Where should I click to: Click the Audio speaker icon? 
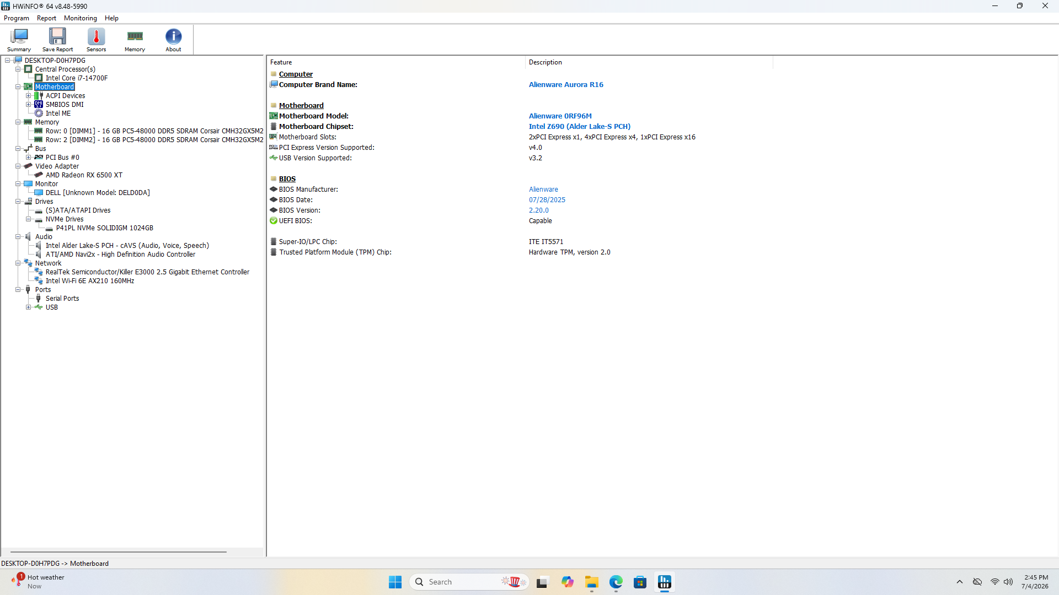pos(28,236)
